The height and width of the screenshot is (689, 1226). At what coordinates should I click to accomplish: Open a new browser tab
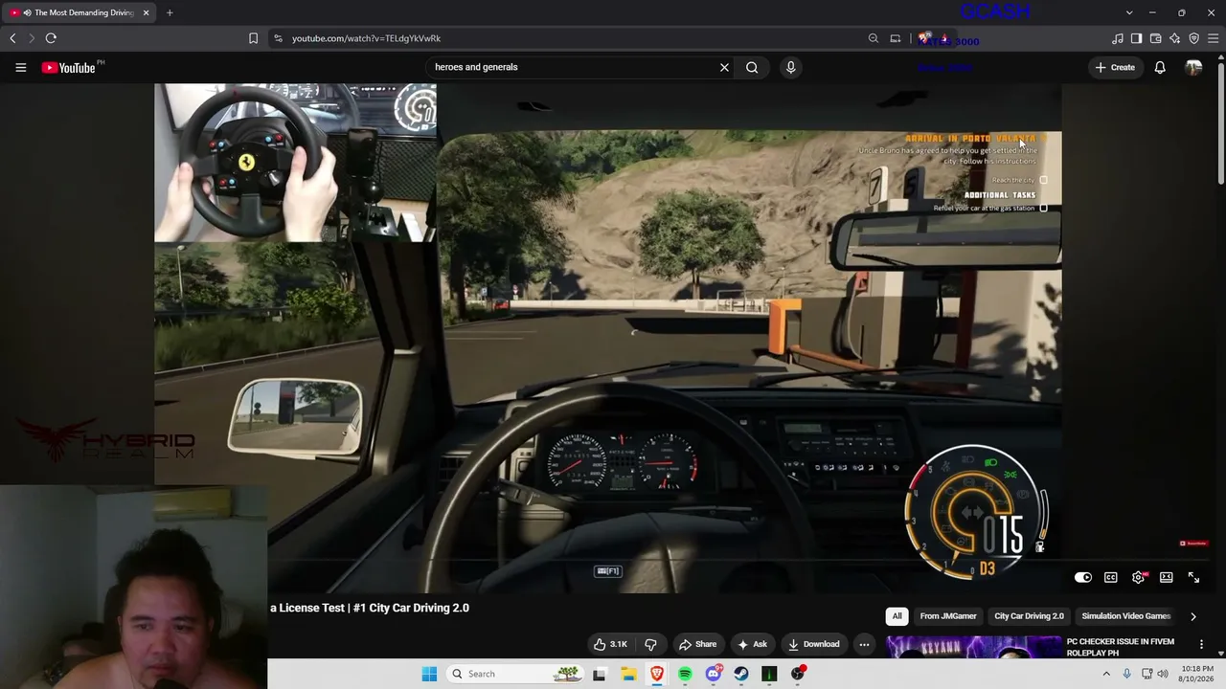tap(170, 12)
